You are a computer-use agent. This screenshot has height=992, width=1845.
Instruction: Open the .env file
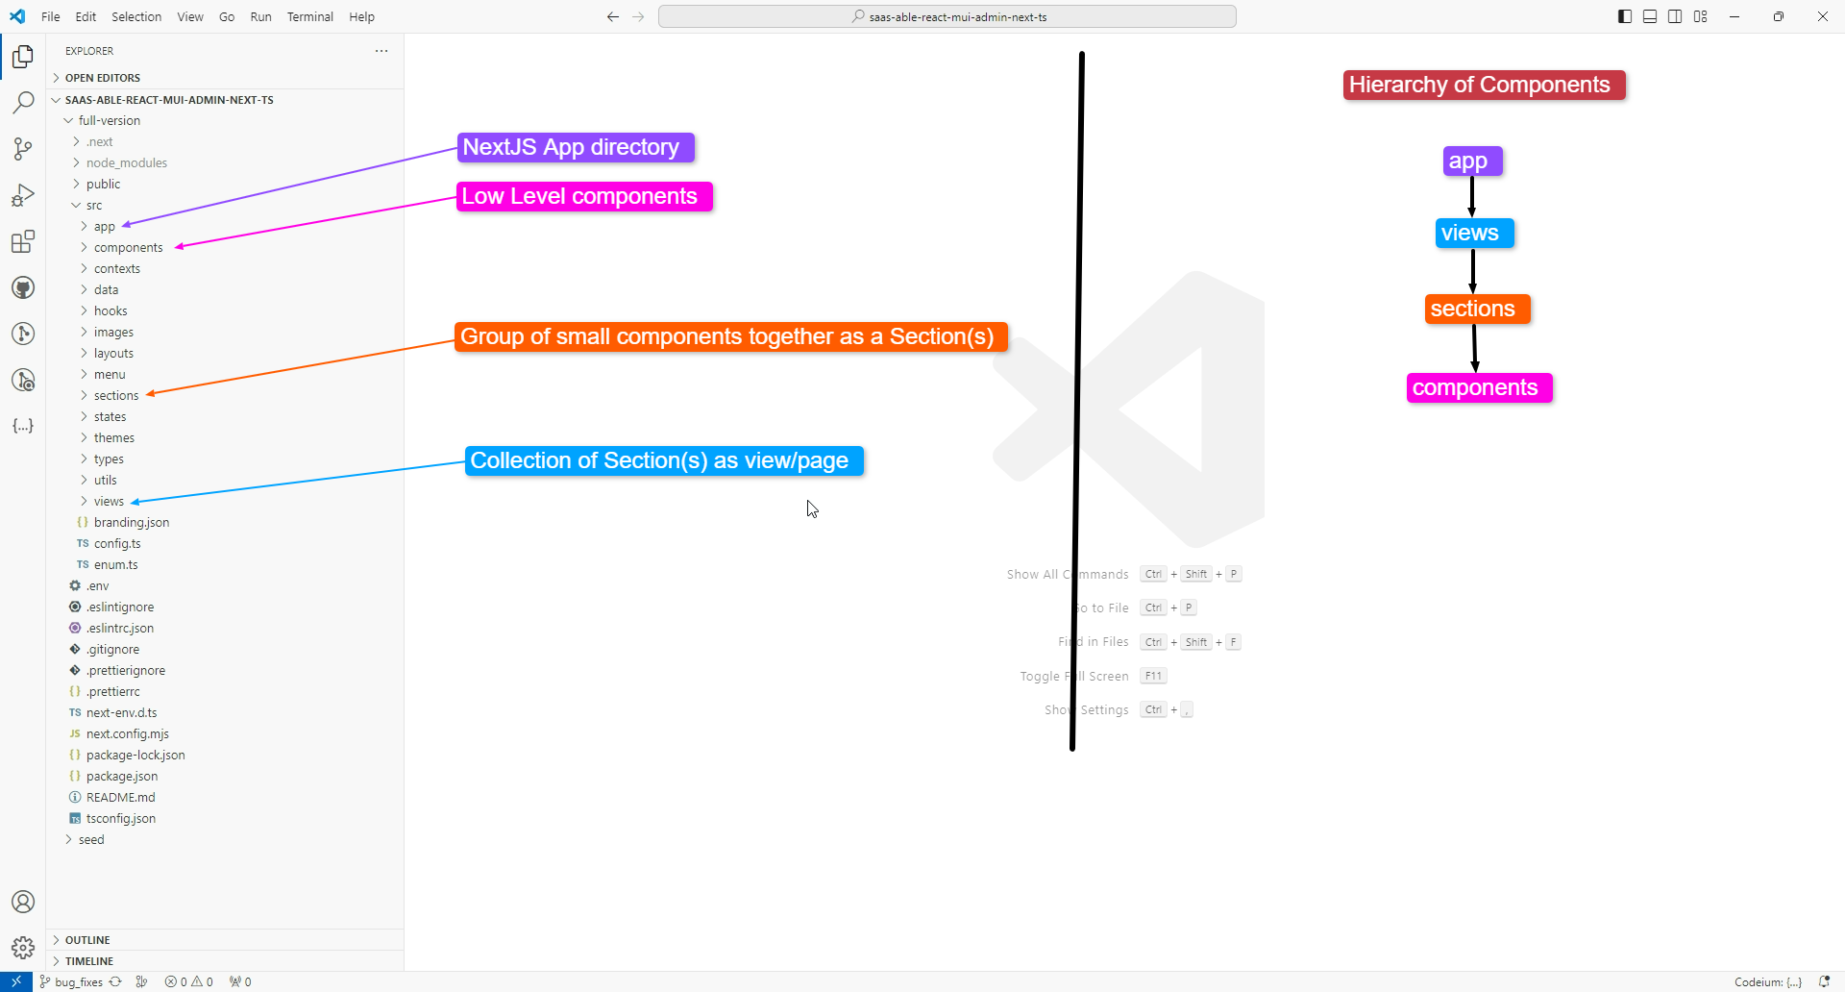[225, 586]
